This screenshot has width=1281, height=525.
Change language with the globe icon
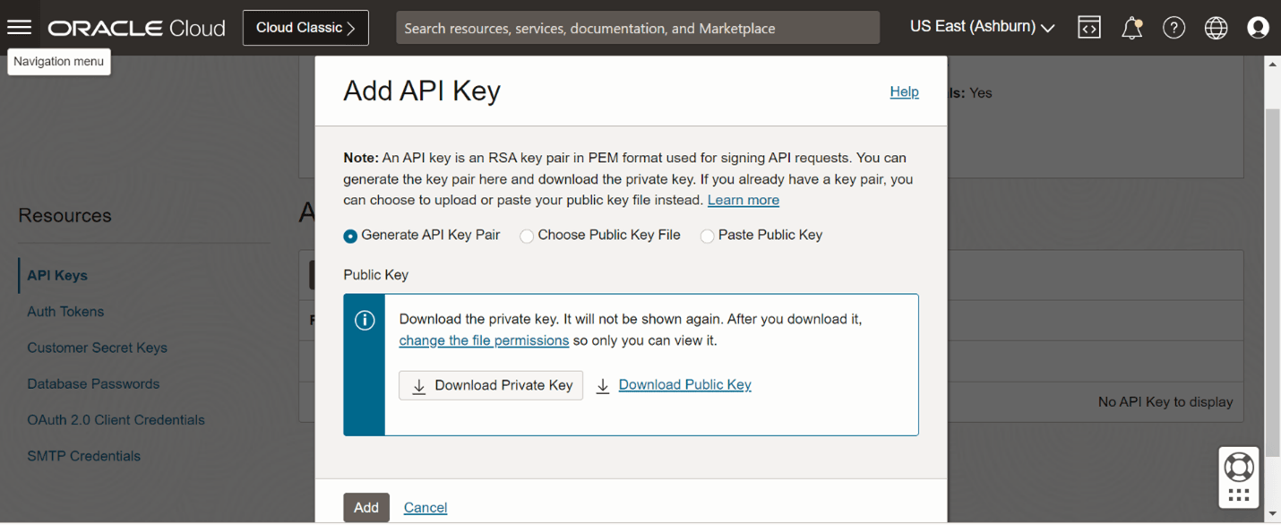[1216, 27]
